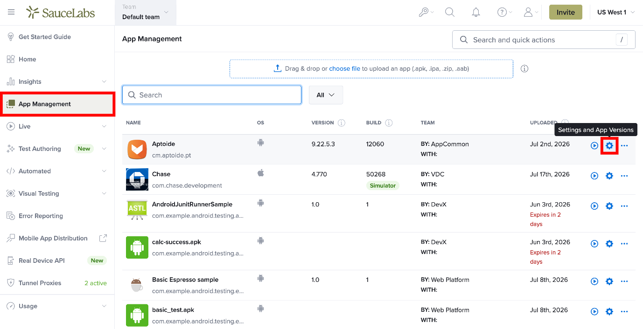Open settings gear for AndroidJunitRunnerSample
Viewport: 643px width, 329px height.
pyautogui.click(x=609, y=206)
